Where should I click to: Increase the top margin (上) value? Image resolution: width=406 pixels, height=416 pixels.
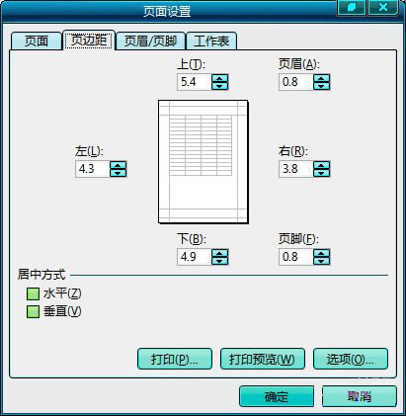(219, 78)
